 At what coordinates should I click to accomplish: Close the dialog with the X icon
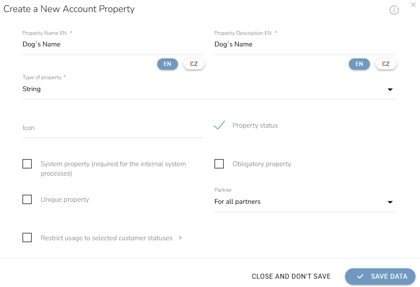coord(413,5)
